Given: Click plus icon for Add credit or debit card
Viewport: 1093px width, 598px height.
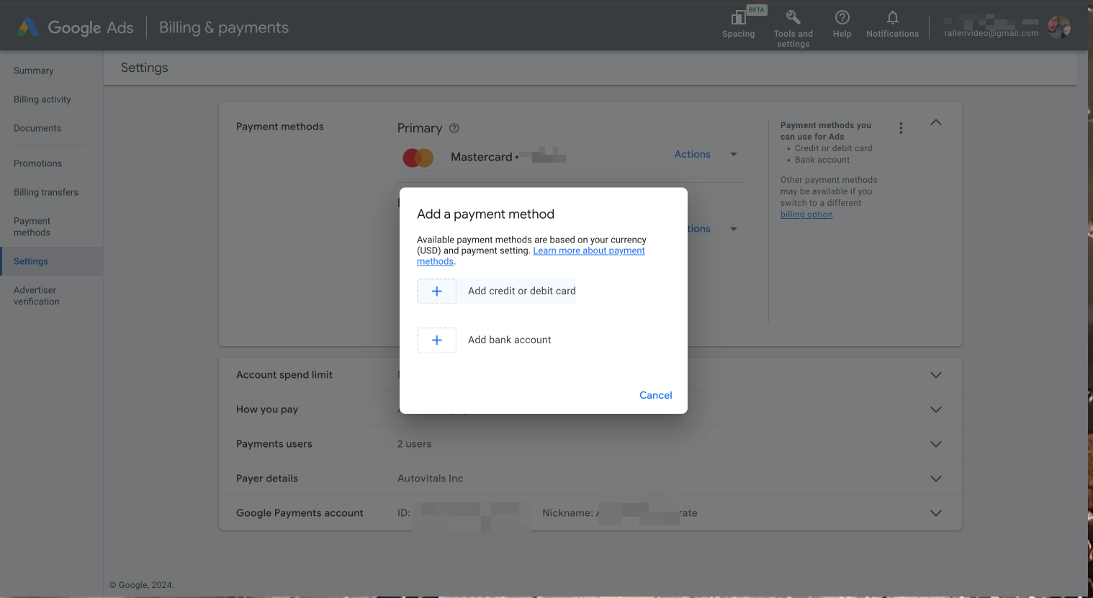Looking at the screenshot, I should [x=436, y=291].
